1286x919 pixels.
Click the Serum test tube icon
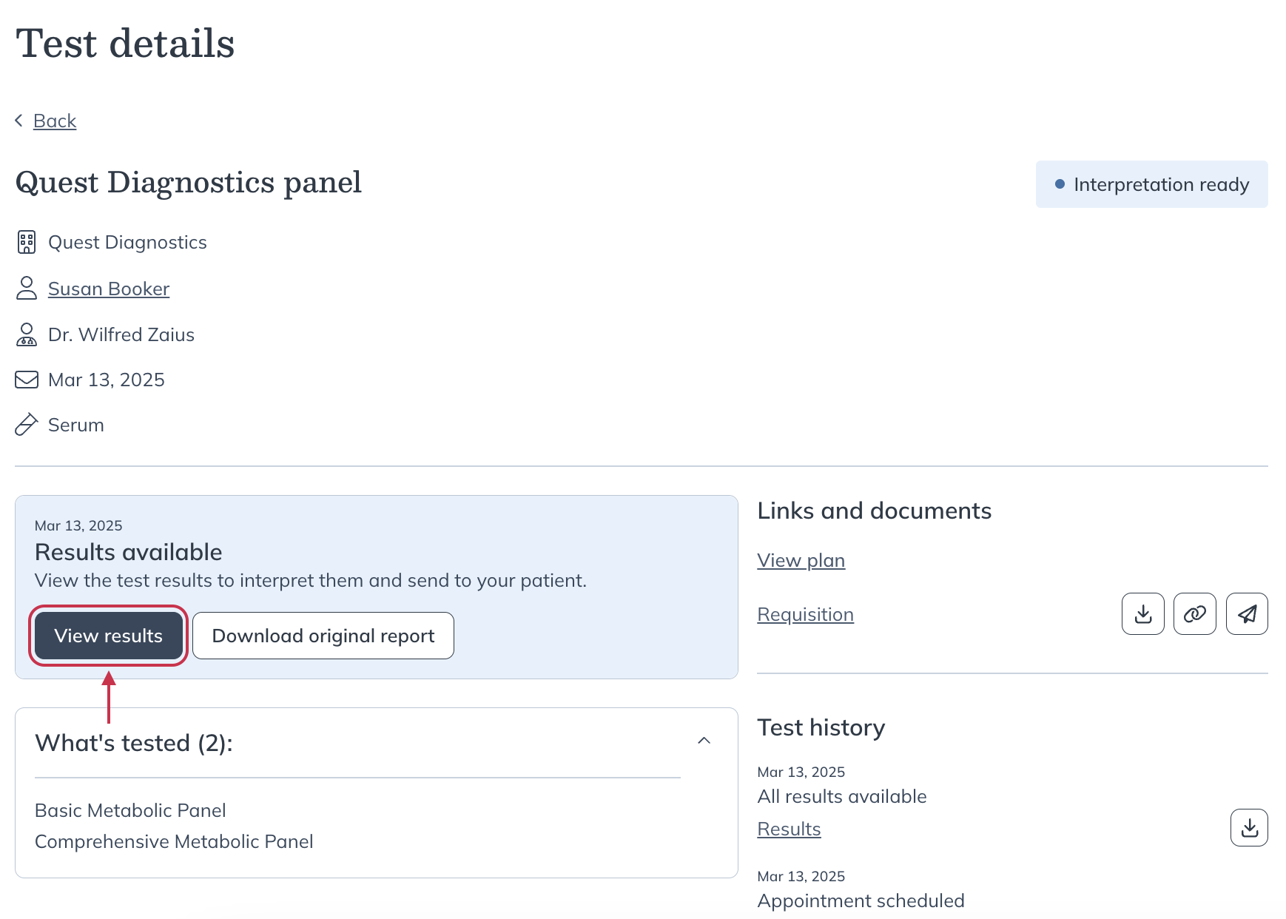click(27, 425)
